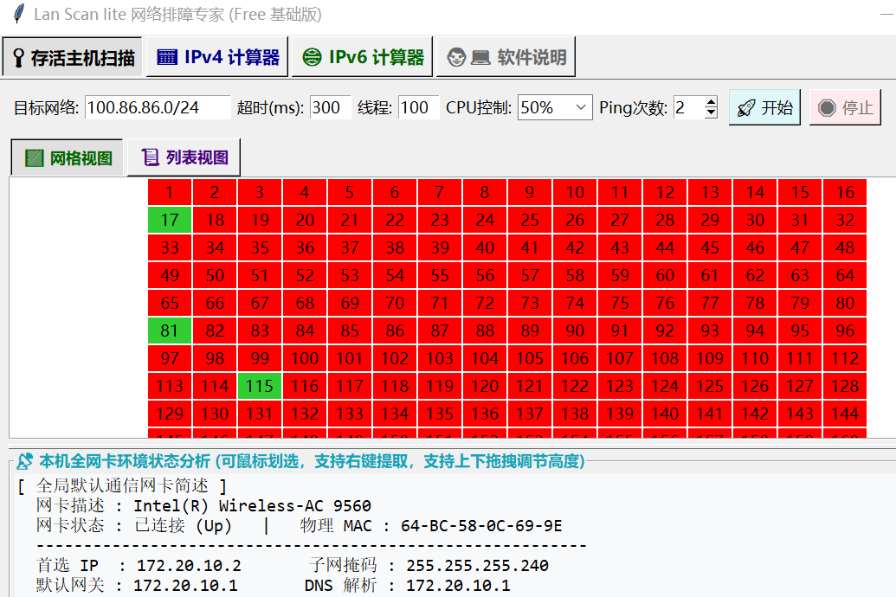Image resolution: width=896 pixels, height=597 pixels.
Task: Click red host cell 29
Action: point(710,220)
